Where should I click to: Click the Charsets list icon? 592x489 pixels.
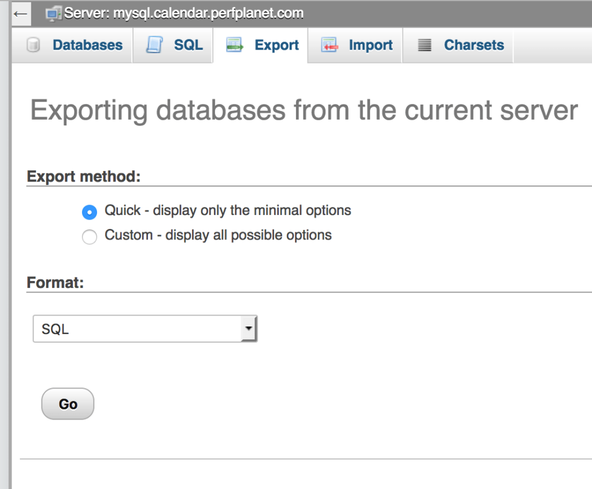pyautogui.click(x=425, y=45)
